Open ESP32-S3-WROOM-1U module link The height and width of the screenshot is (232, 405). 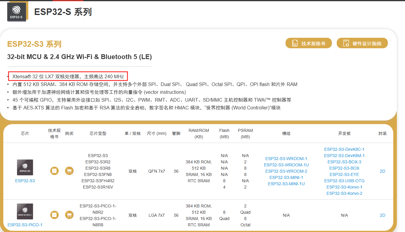click(286, 165)
